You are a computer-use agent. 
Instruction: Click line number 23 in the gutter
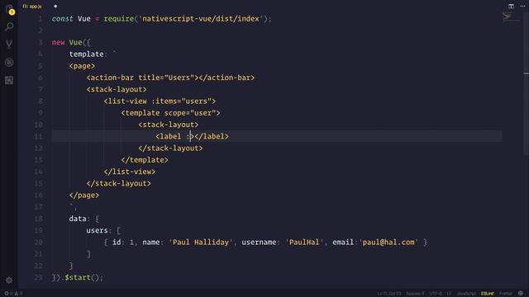pyautogui.click(x=39, y=277)
